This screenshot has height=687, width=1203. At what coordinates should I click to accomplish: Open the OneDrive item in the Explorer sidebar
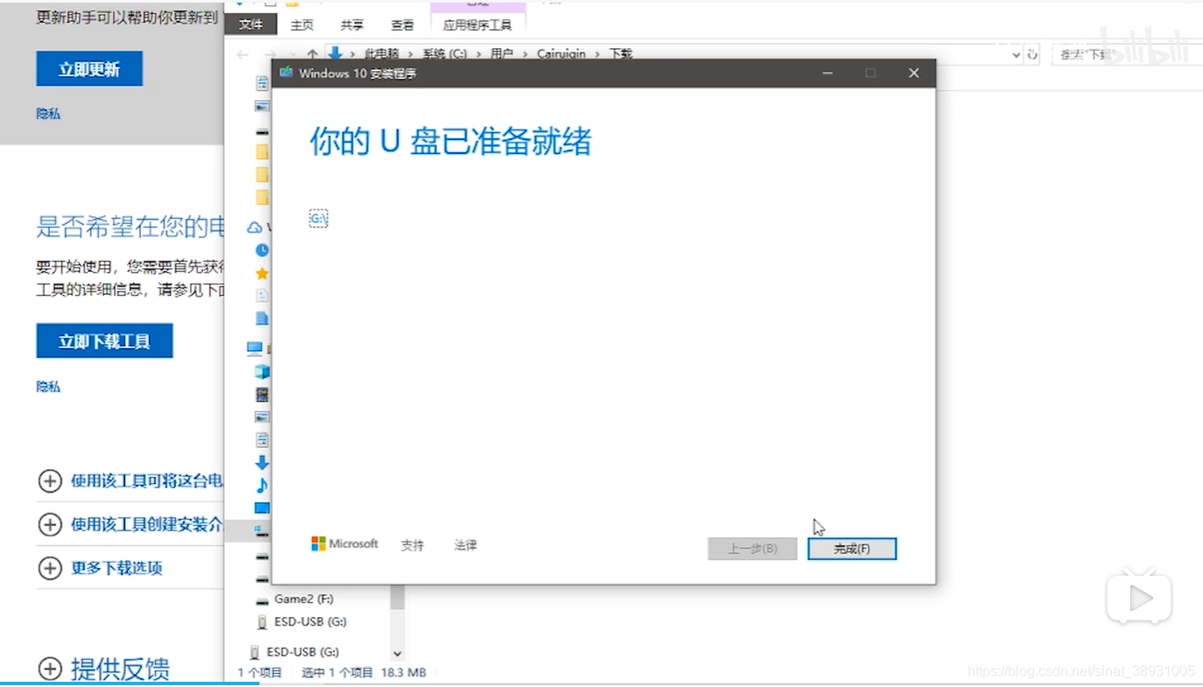(x=254, y=228)
